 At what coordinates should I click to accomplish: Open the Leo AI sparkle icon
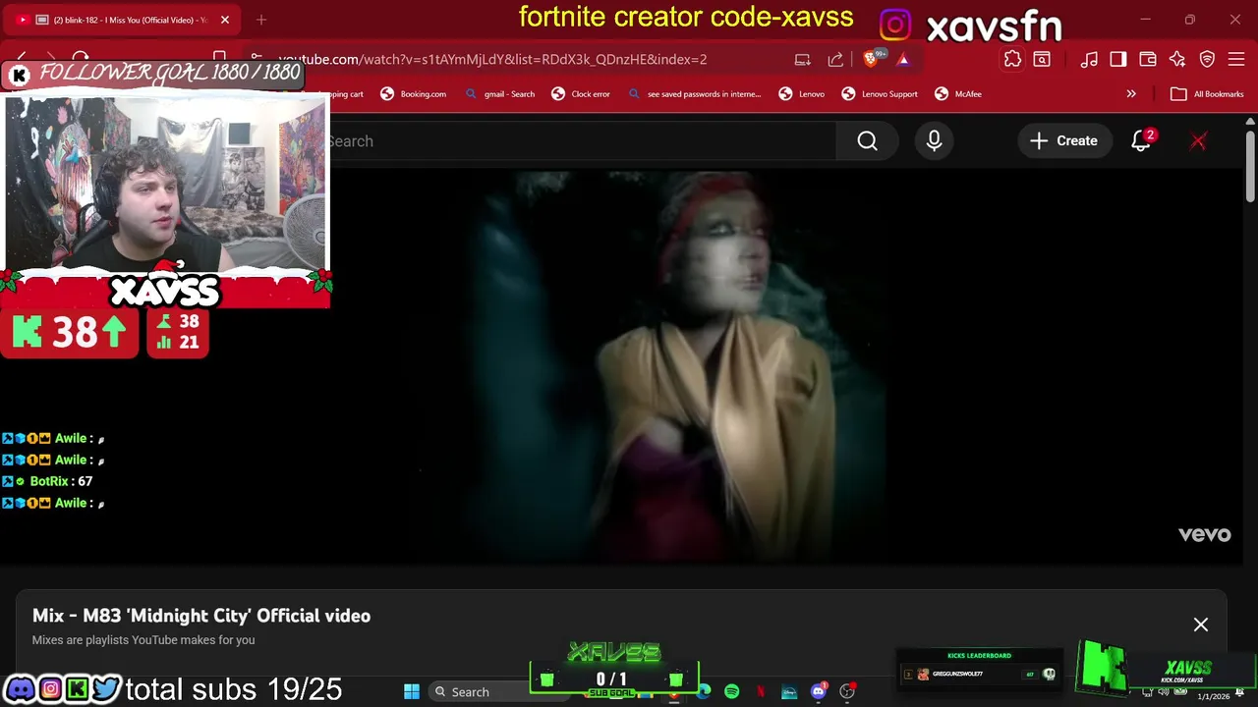[1177, 60]
